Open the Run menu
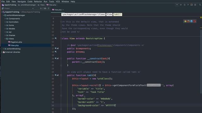This screenshot has width=202, height=113. point(45,2)
